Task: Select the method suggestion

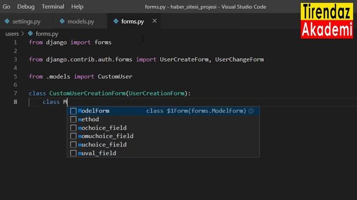Action: (163, 119)
